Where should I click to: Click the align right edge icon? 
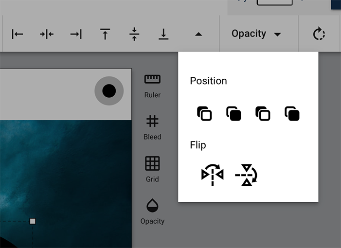[x=76, y=34]
